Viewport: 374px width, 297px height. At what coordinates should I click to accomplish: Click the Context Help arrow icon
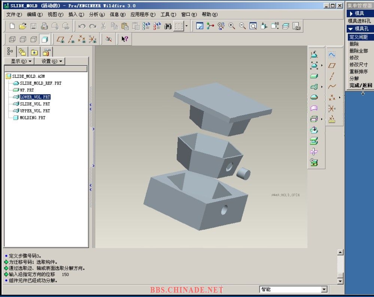click(125, 39)
